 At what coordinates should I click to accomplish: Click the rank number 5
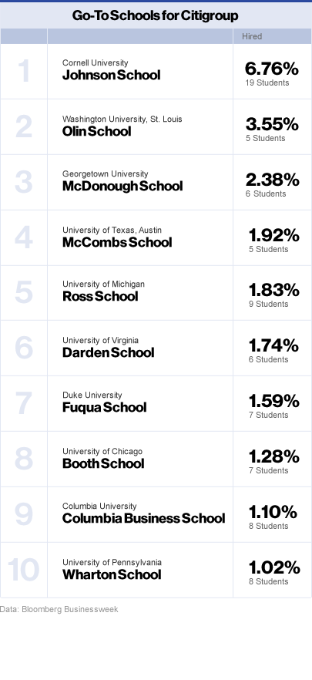[x=24, y=293]
